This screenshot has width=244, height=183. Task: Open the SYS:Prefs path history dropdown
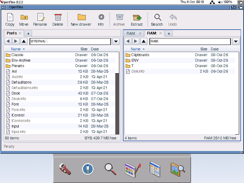[116, 41]
